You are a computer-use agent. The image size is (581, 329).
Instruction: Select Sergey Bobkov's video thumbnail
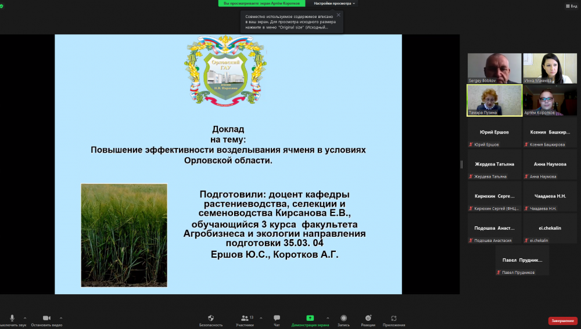coord(494,68)
